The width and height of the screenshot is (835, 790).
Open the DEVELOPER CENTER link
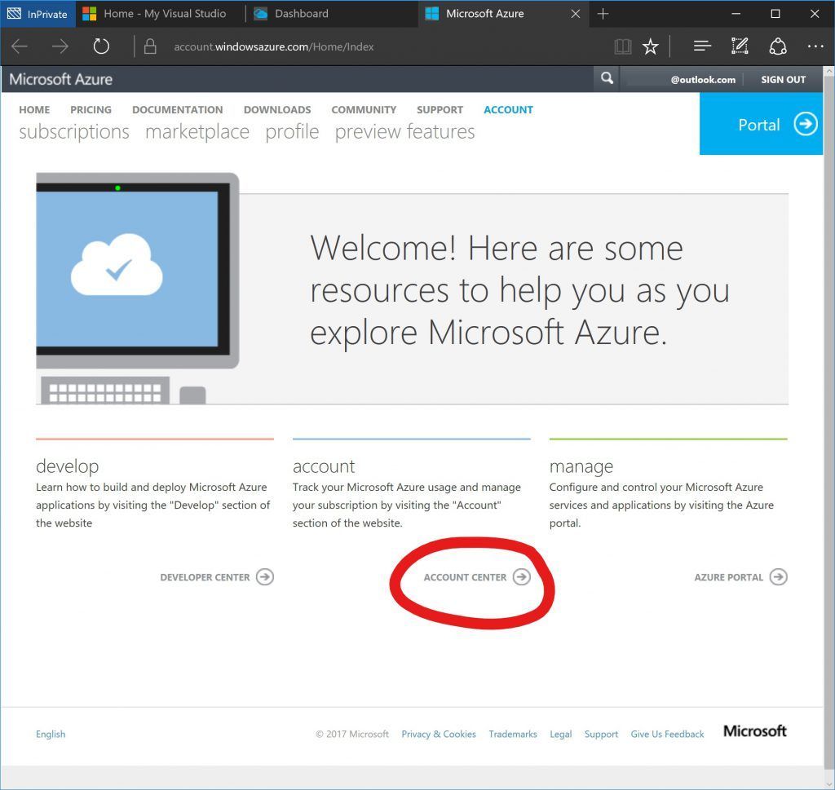pyautogui.click(x=205, y=577)
